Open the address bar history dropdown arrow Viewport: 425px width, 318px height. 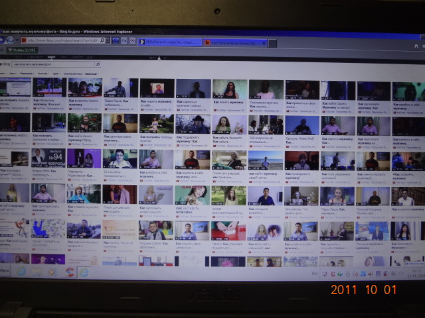click(108, 40)
